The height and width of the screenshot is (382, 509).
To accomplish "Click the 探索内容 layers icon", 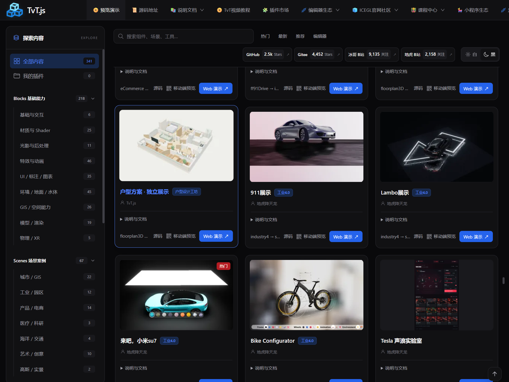I will point(16,38).
